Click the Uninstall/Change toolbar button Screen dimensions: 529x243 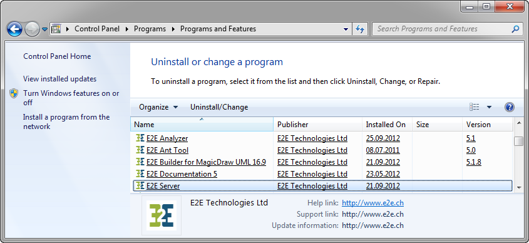[x=219, y=107]
